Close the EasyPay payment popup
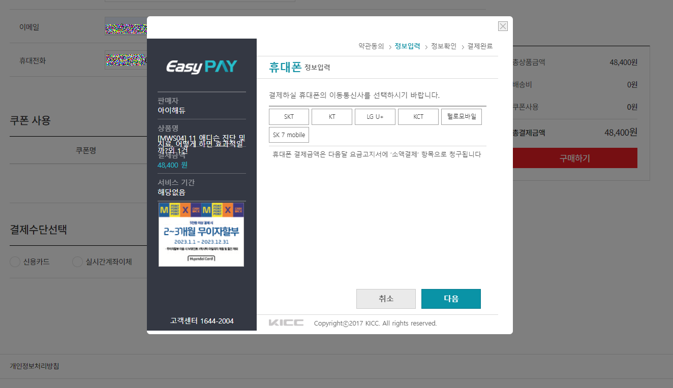 click(x=503, y=26)
